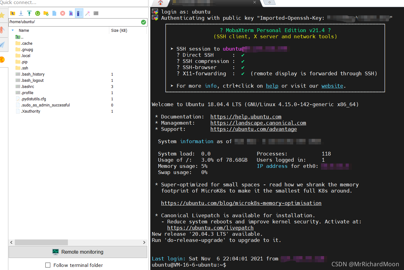
Task: Open the Tools swiss-knife side tab
Action: click(x=2, y=30)
